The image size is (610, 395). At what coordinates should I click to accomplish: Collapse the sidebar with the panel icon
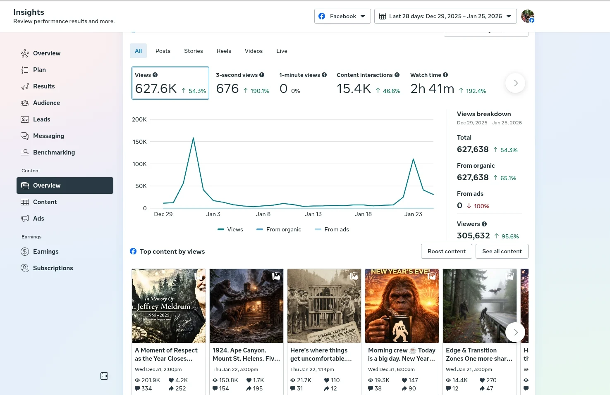coord(104,376)
